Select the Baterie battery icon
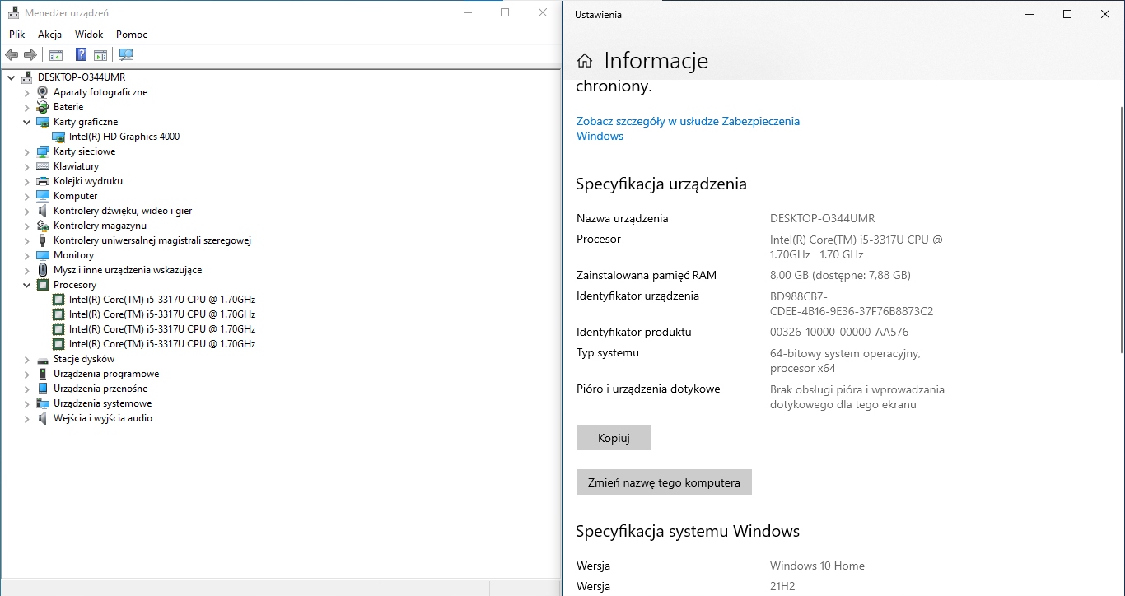Viewport: 1125px width, 596px height. [43, 107]
